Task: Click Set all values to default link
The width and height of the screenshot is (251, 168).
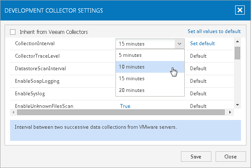Action: (214, 31)
